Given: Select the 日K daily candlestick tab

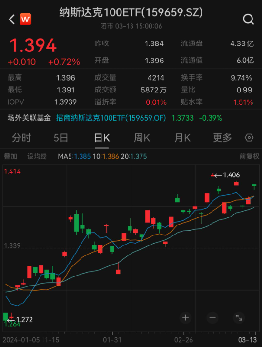Looking at the screenshot, I should click(x=102, y=138).
